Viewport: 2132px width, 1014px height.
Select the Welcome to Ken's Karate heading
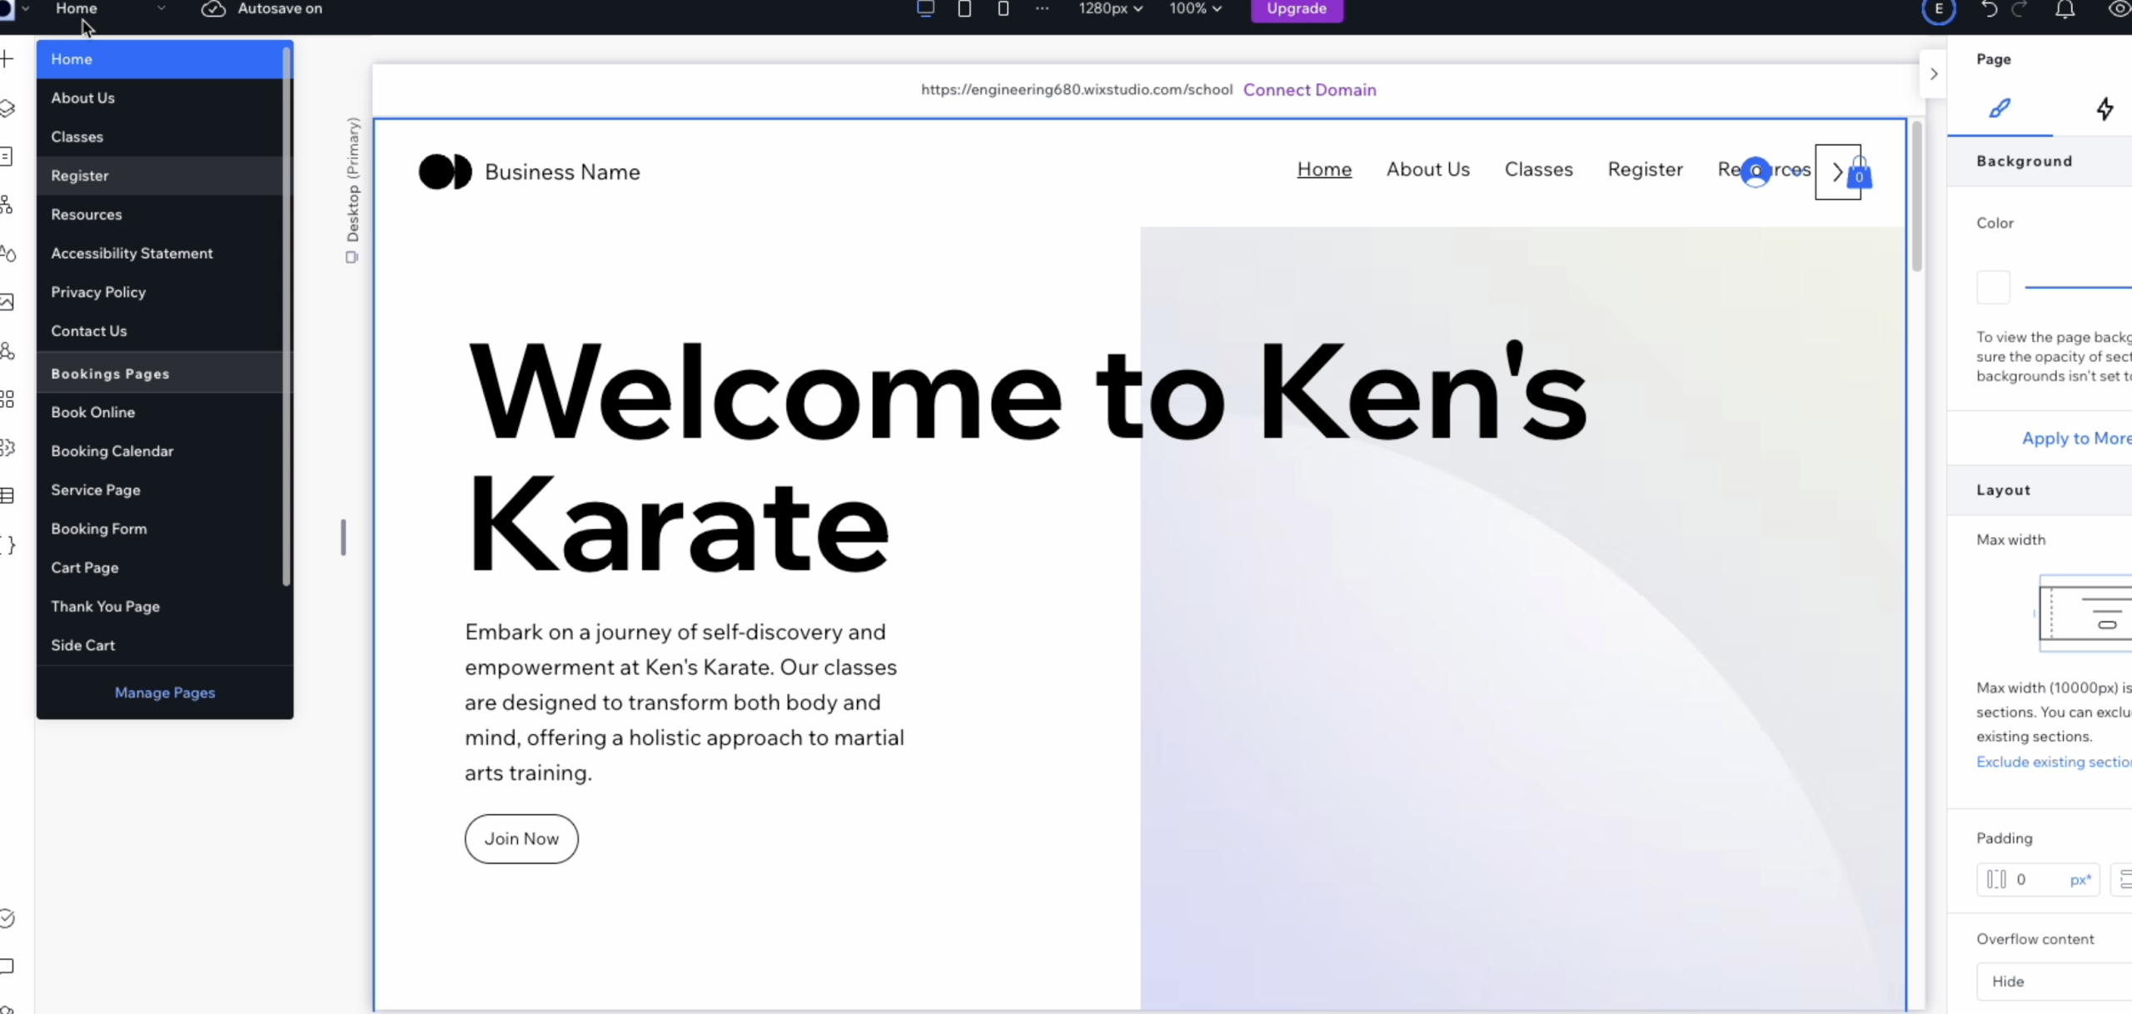coord(1028,458)
